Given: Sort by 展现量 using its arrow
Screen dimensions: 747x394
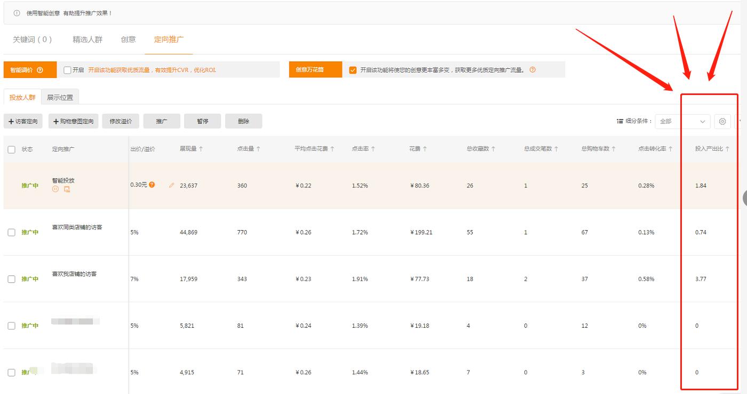Looking at the screenshot, I should pyautogui.click(x=201, y=149).
